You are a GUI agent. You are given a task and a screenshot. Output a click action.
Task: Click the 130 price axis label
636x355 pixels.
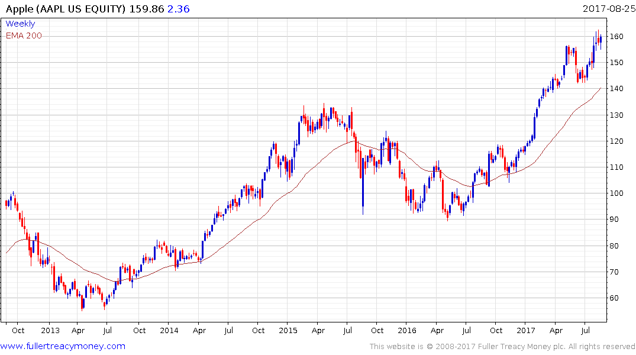tap(616, 115)
